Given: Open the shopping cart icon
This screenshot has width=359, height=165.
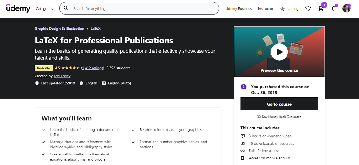Looking at the screenshot, I should pyautogui.click(x=321, y=8).
